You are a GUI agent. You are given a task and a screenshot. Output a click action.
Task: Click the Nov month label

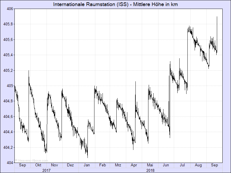[54, 165]
